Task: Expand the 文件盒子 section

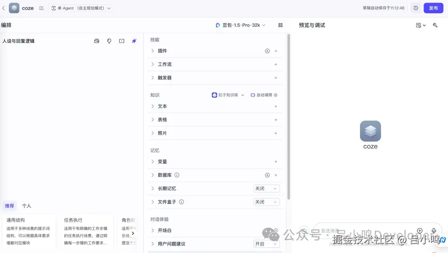Action: [153, 202]
